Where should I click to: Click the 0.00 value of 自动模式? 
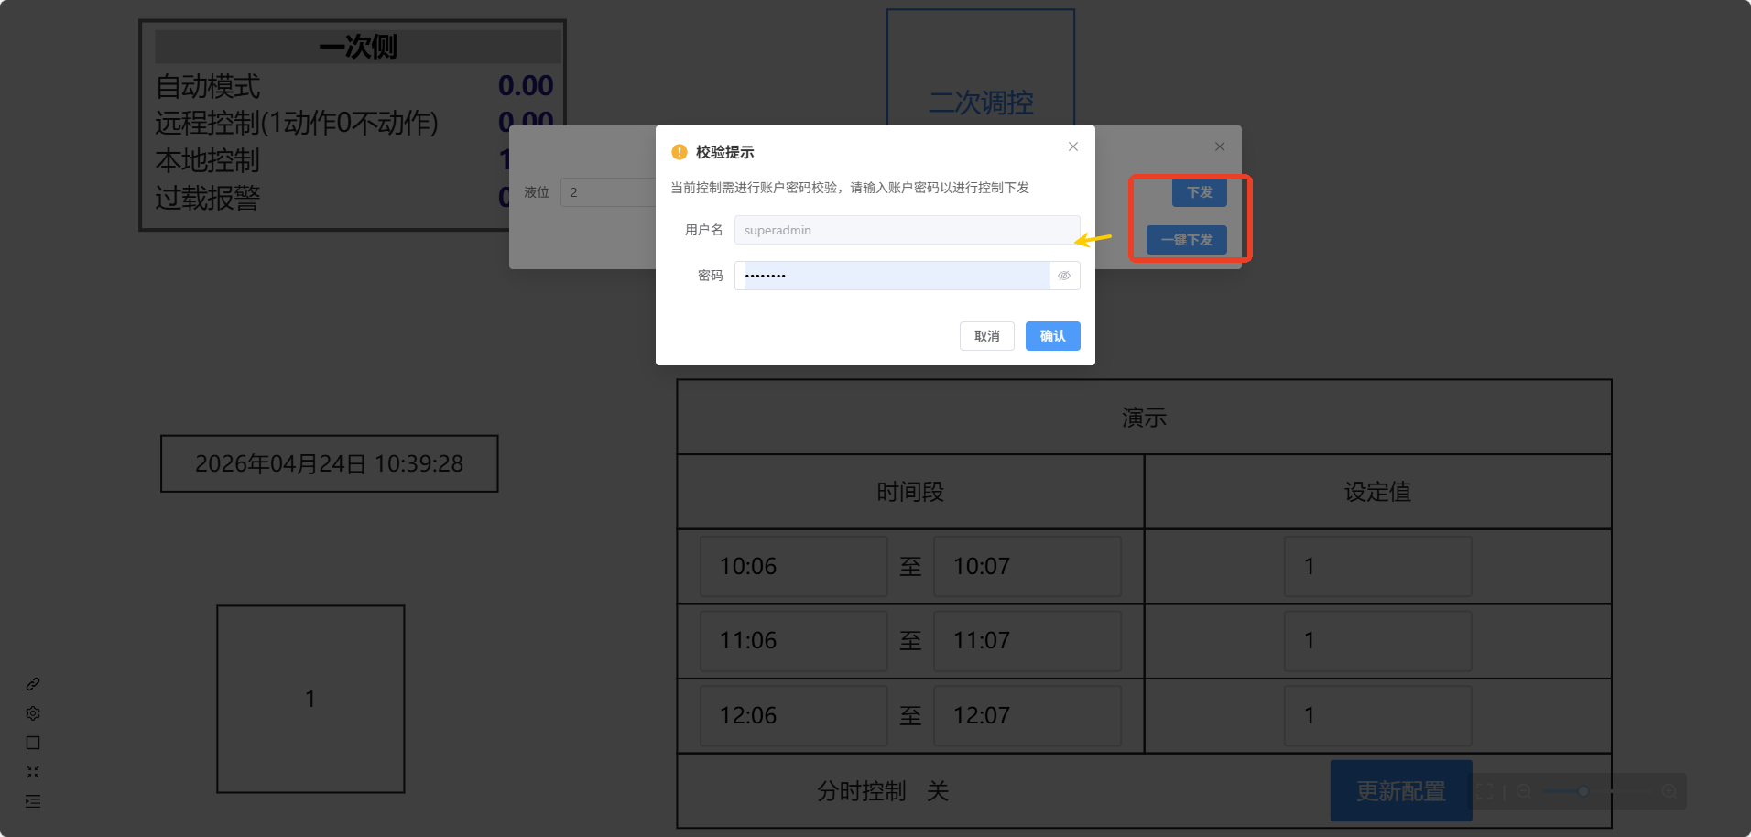click(x=526, y=86)
